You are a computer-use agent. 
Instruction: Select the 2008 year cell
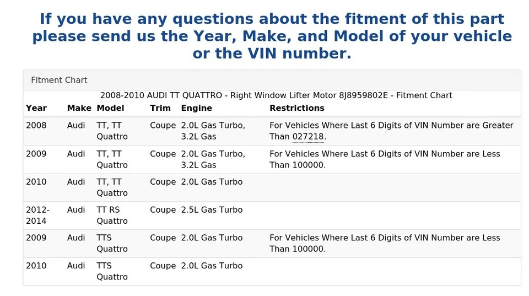coord(36,126)
